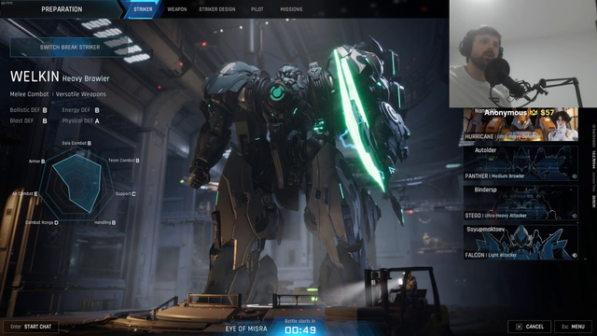Click the Anonymous $57 donation alert
The image size is (597, 336).
tap(519, 113)
